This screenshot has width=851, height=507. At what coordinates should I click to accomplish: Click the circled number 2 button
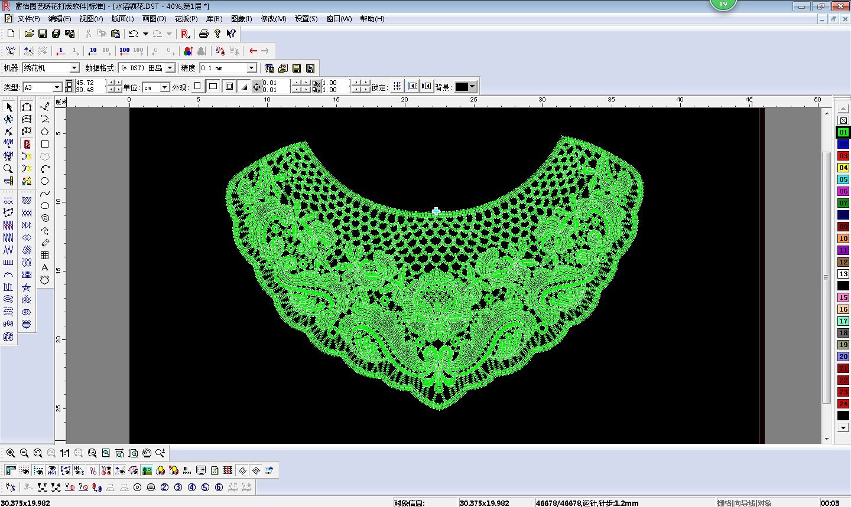tap(164, 488)
